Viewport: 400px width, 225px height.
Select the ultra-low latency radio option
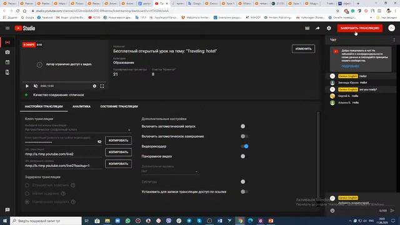pyautogui.click(x=27, y=202)
